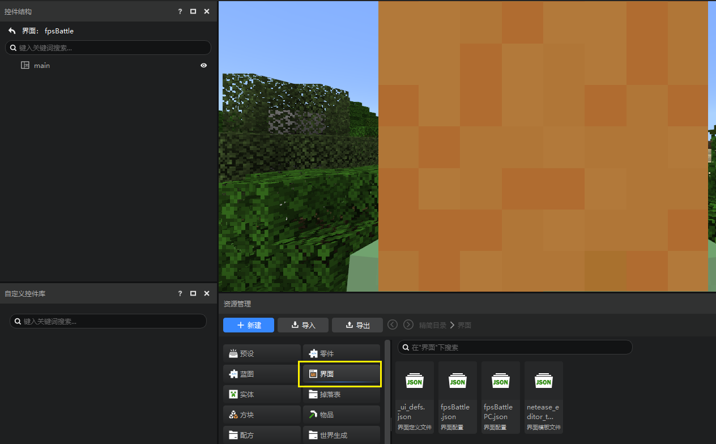Open the 方块 resource category

(x=262, y=415)
